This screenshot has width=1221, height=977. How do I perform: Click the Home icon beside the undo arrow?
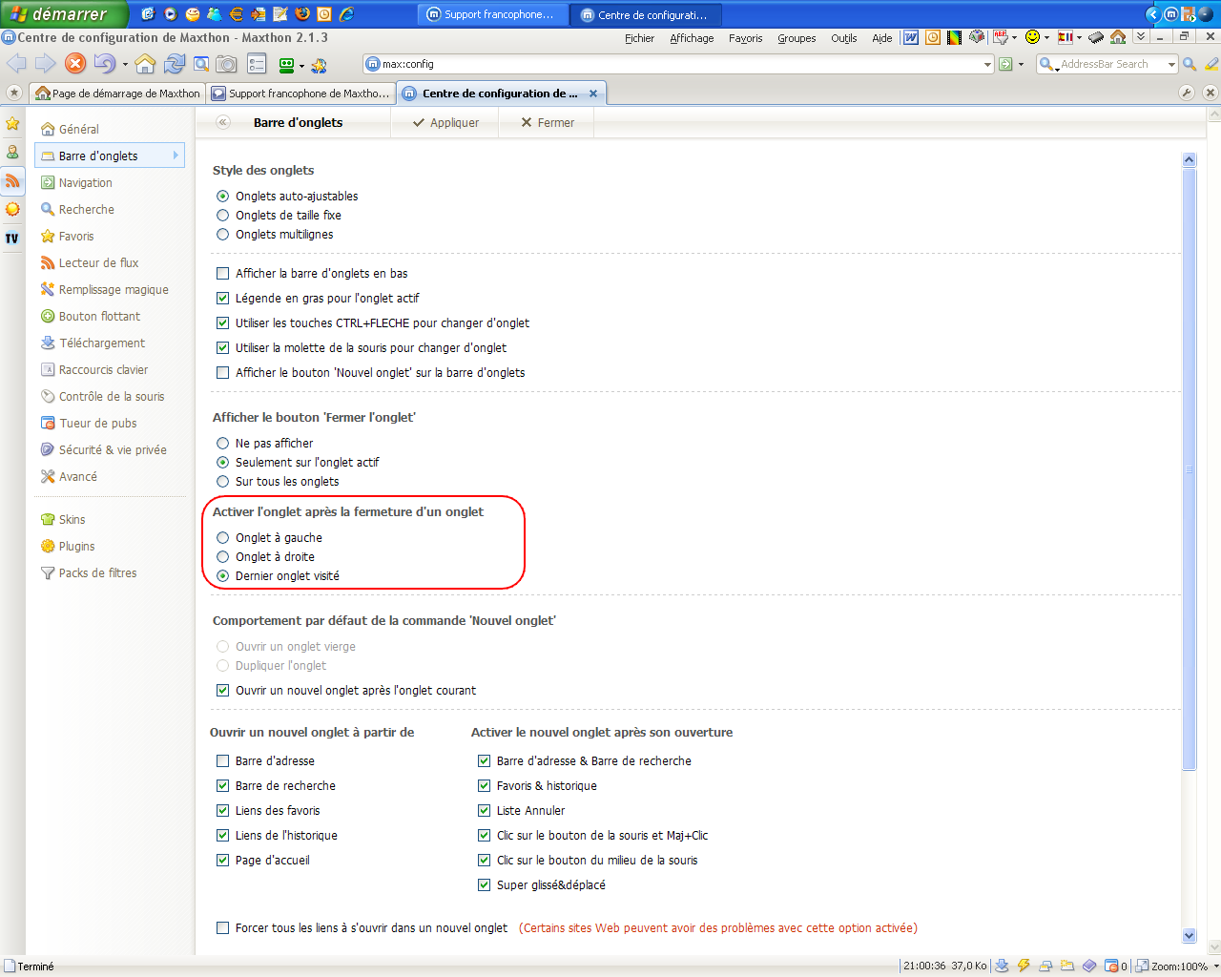coord(145,64)
